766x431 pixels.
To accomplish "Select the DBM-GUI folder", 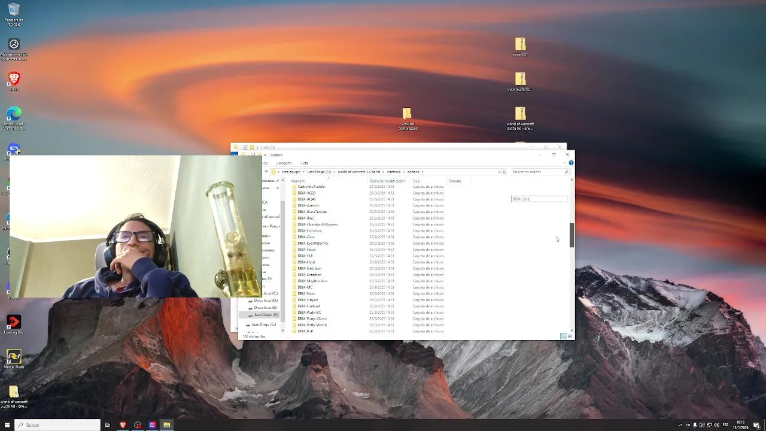I will click(305, 256).
